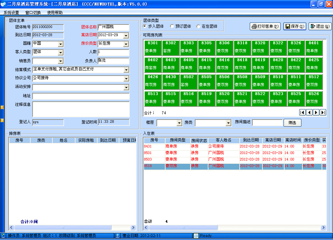333x240 pixels.
Task: Click the 人数 input field
Action: [x=113, y=52]
